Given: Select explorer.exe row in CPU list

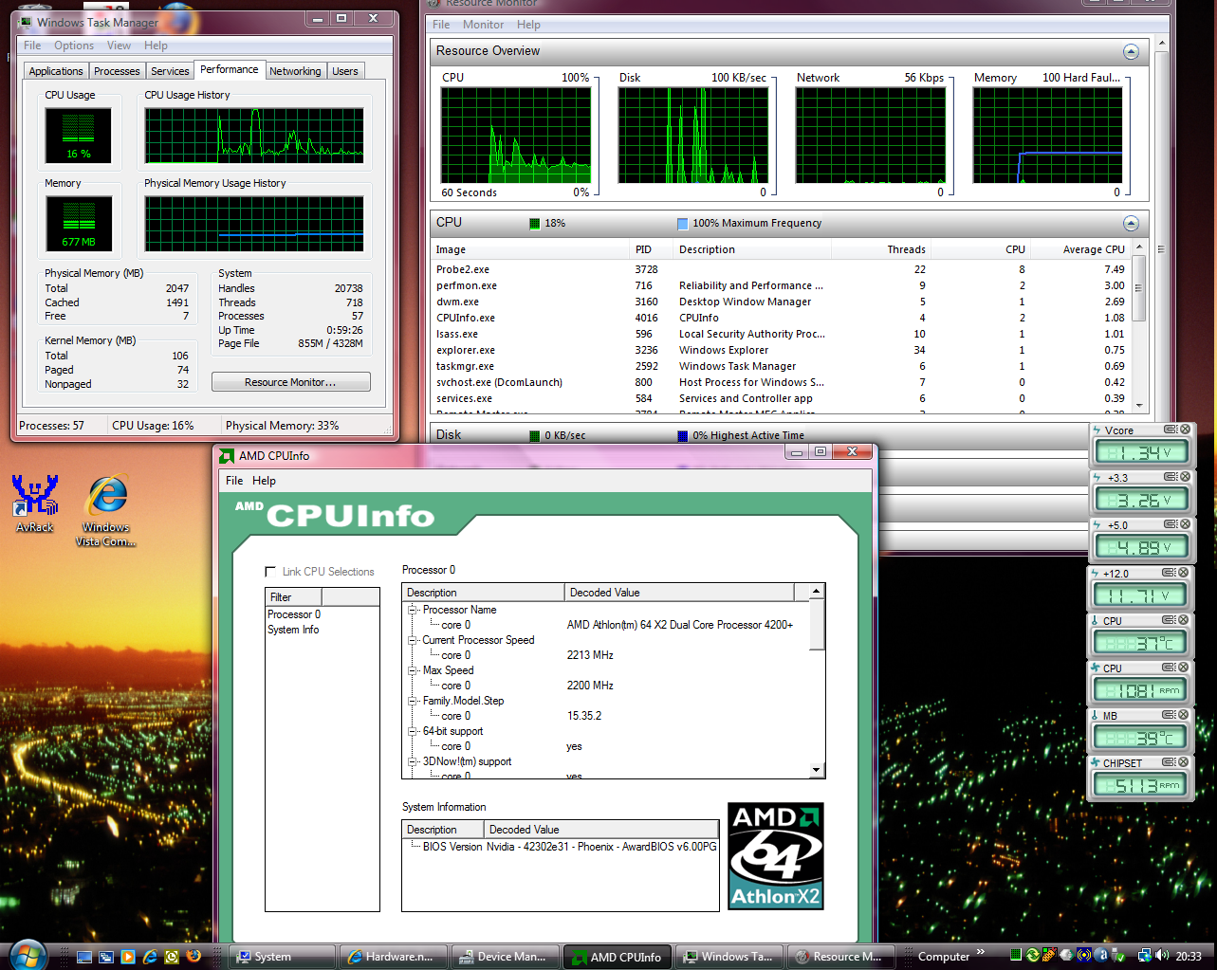Looking at the screenshot, I should click(781, 350).
